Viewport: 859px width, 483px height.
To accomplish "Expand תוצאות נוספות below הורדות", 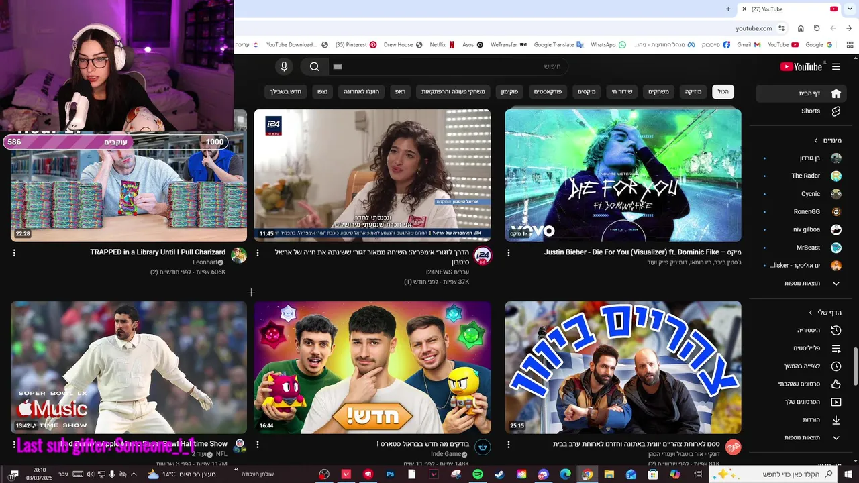I will (x=802, y=437).
